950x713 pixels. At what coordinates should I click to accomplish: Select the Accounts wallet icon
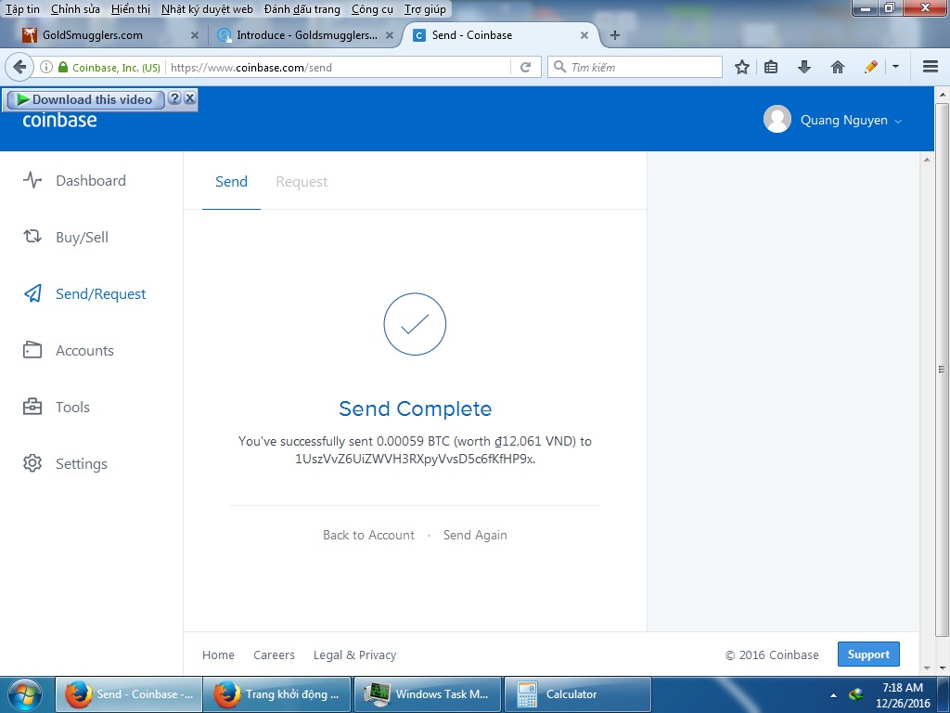tap(32, 350)
